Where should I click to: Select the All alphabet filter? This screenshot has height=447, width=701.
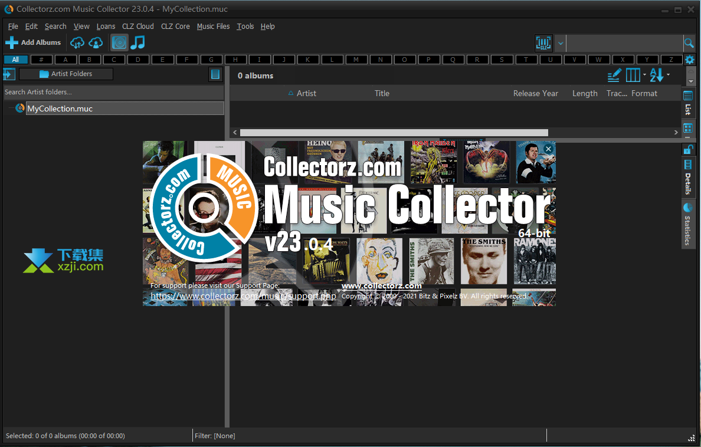16,60
